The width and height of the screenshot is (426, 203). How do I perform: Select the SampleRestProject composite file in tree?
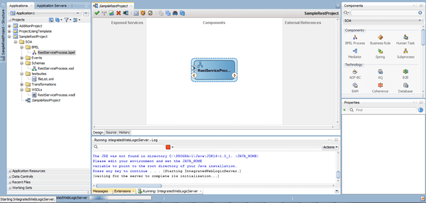pyautogui.click(x=46, y=100)
